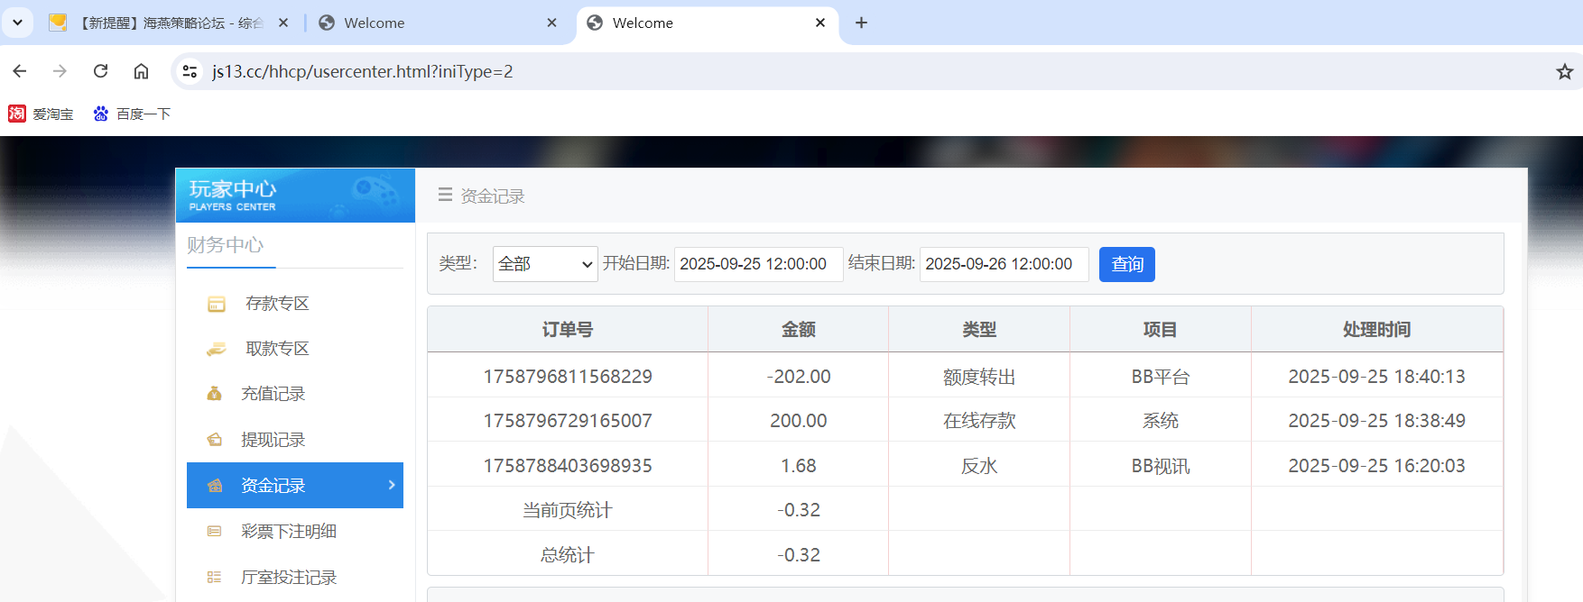This screenshot has height=602, width=1583.
Task: Bookmark this page with the star icon
Action: [x=1564, y=71]
